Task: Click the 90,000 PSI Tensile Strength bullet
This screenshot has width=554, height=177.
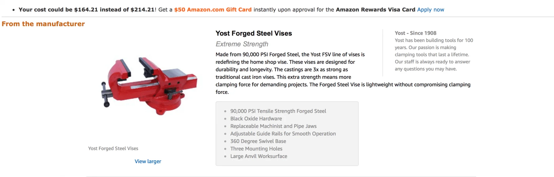Action: tap(278, 111)
